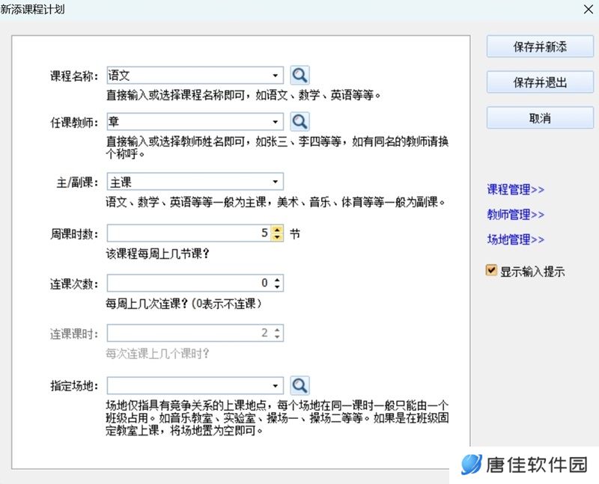The width and height of the screenshot is (599, 484).
Task: Decrease 连课次数 with the down arrow
Action: coord(277,287)
